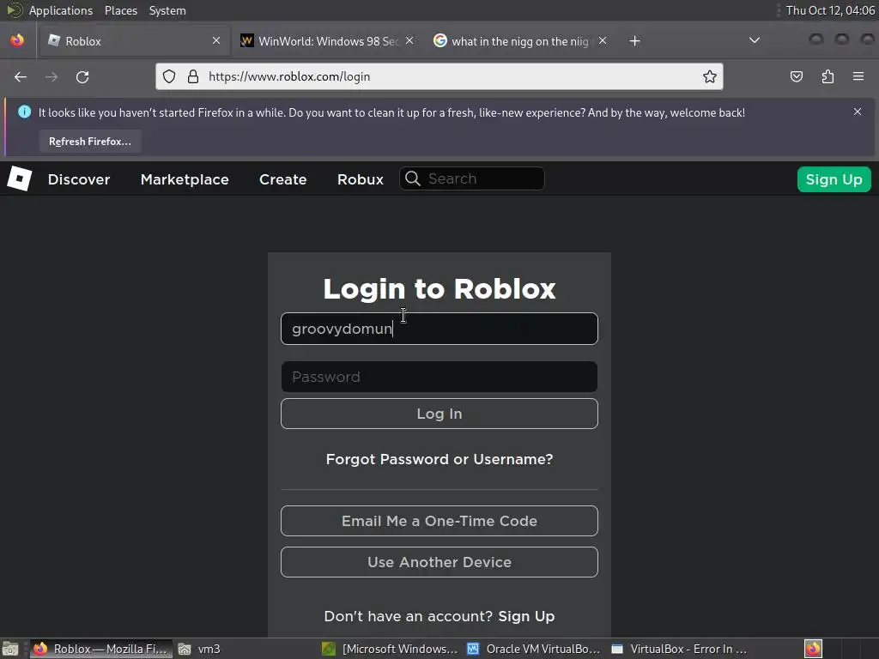Open Create in Roblox navigation
The height and width of the screenshot is (659, 879).
point(283,179)
